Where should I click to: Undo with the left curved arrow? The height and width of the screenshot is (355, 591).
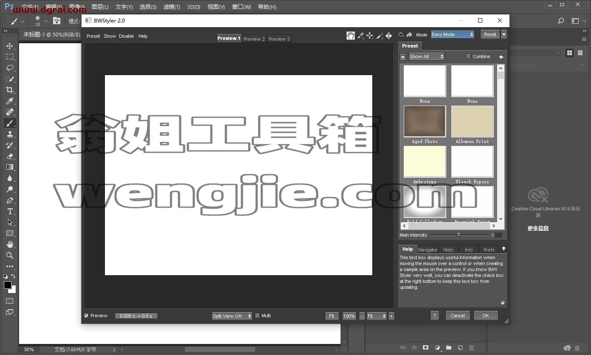[401, 35]
